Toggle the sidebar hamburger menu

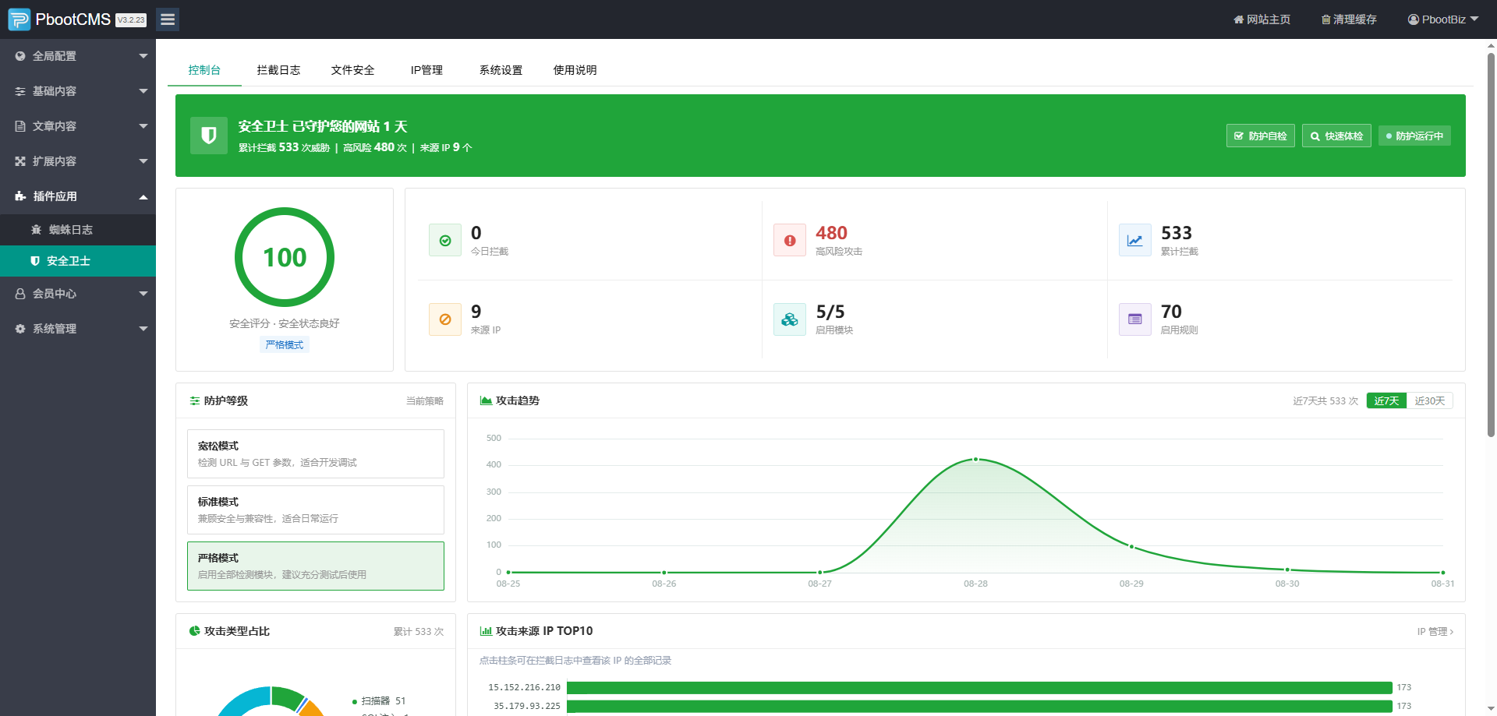click(x=168, y=19)
